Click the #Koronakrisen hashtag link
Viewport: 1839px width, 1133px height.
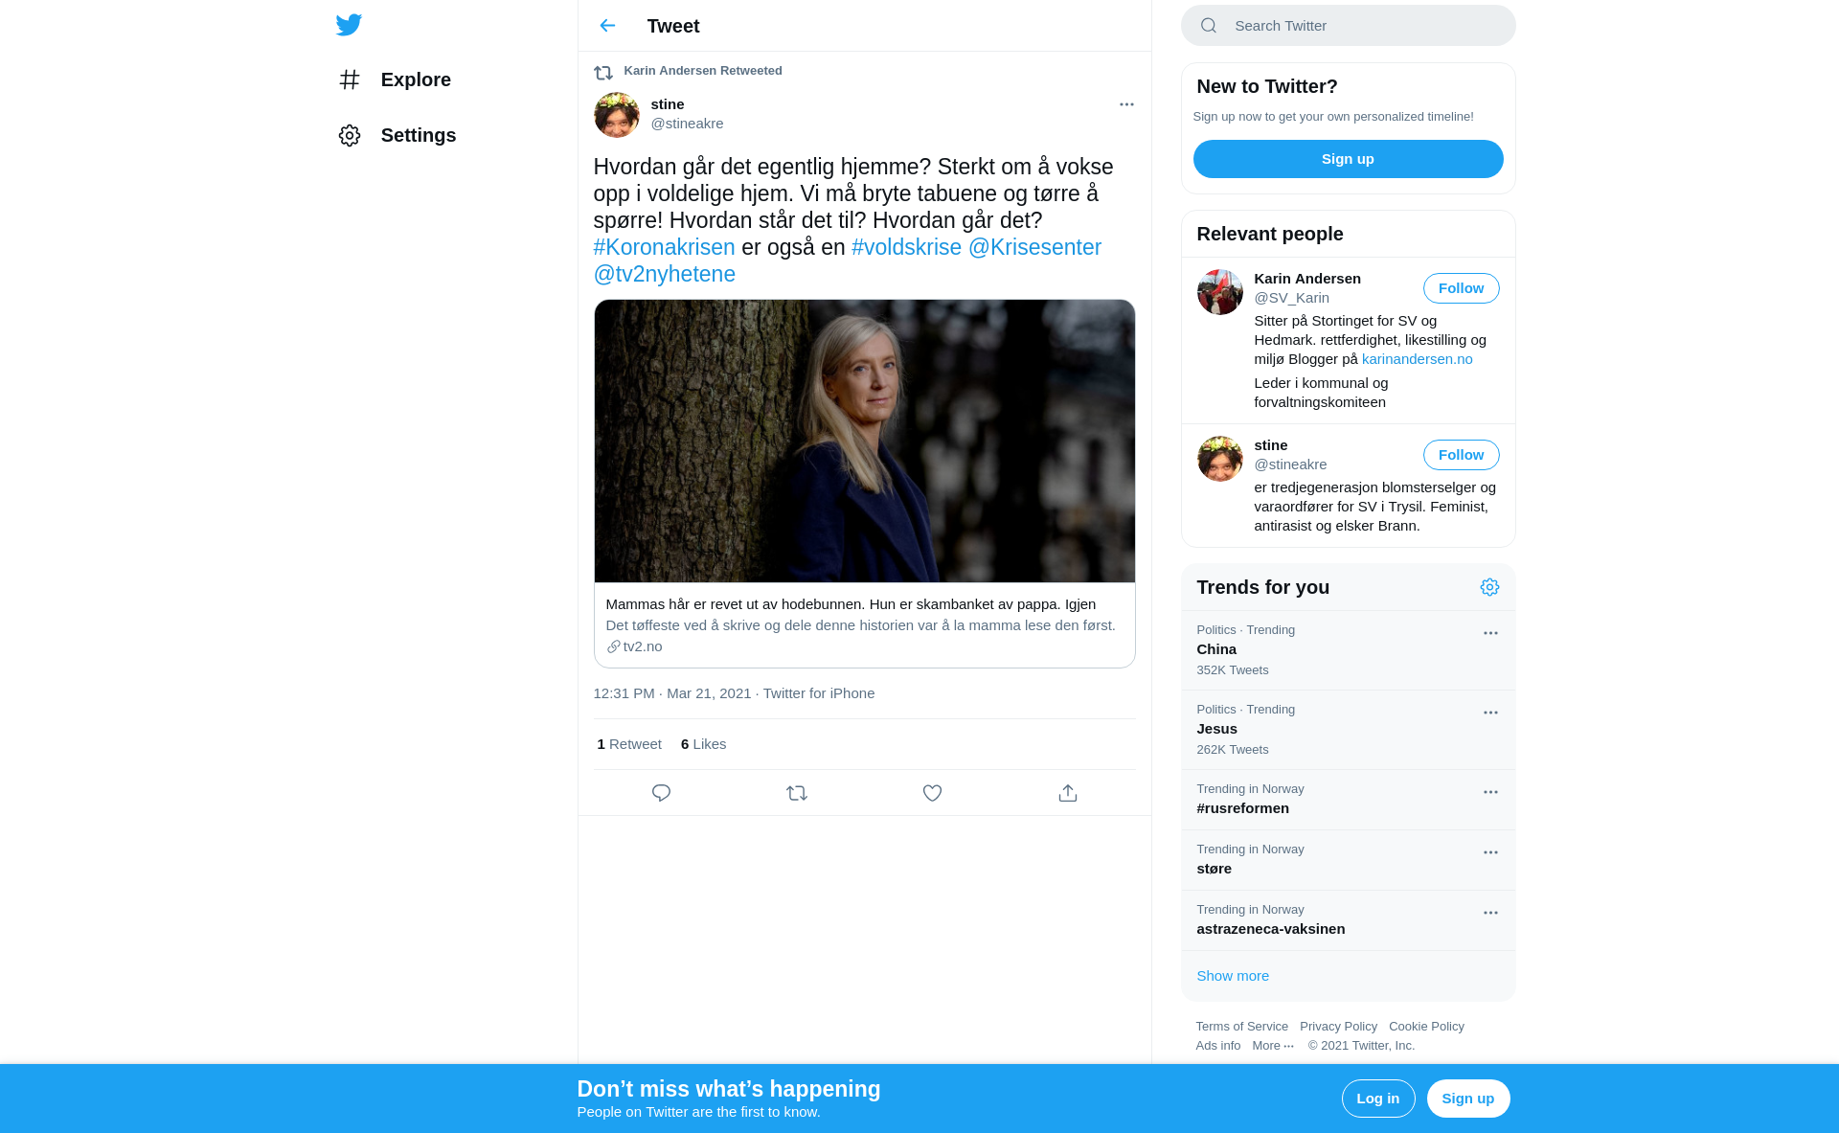(x=664, y=247)
